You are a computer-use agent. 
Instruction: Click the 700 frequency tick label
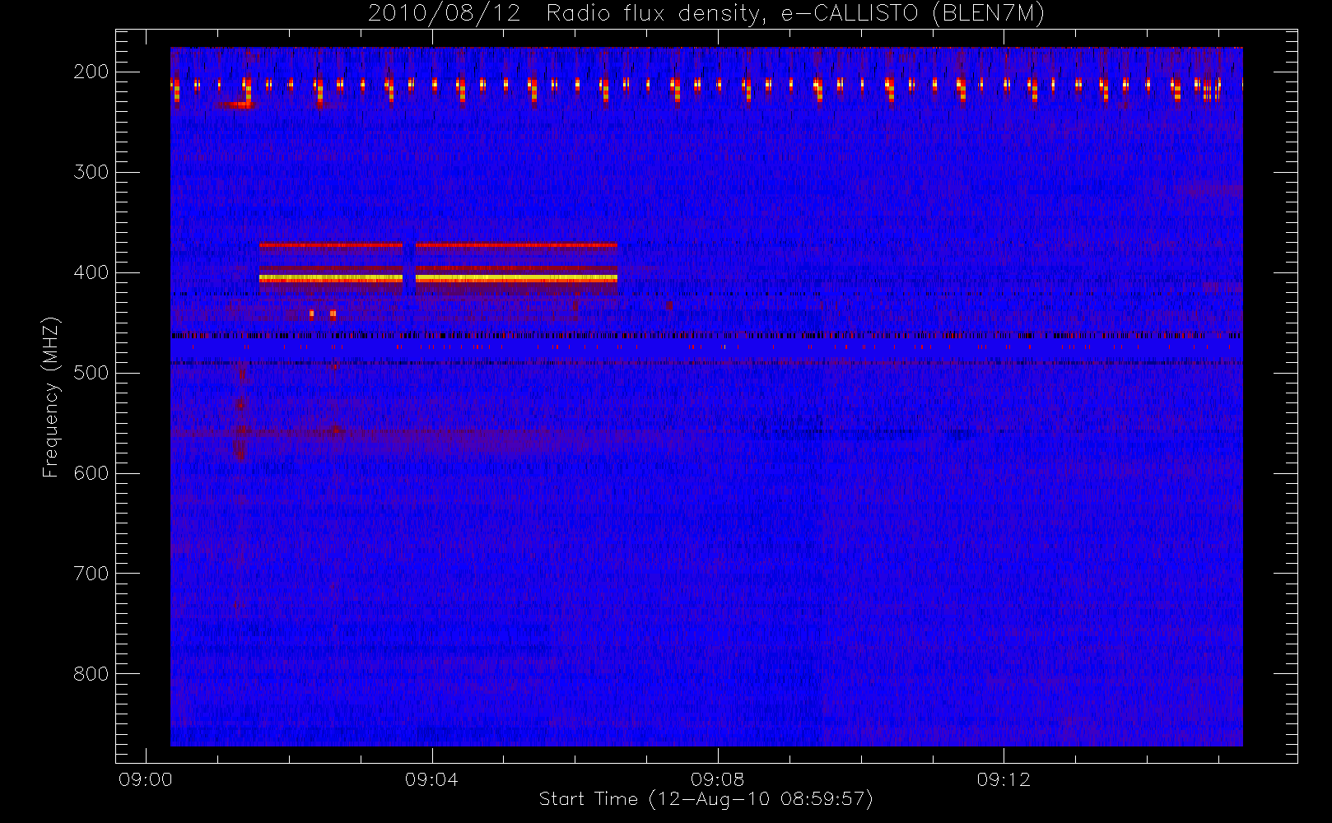(91, 574)
